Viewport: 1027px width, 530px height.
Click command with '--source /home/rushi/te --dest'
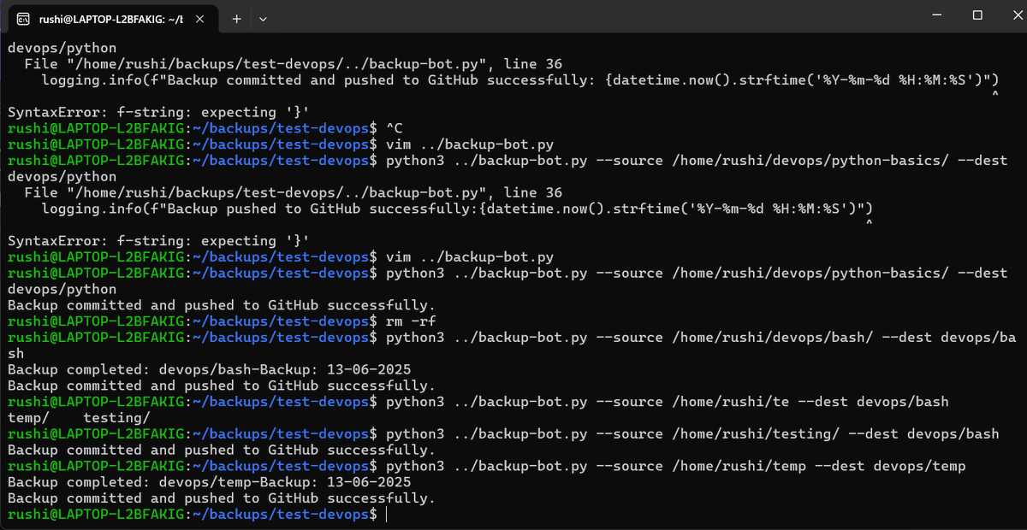click(667, 402)
